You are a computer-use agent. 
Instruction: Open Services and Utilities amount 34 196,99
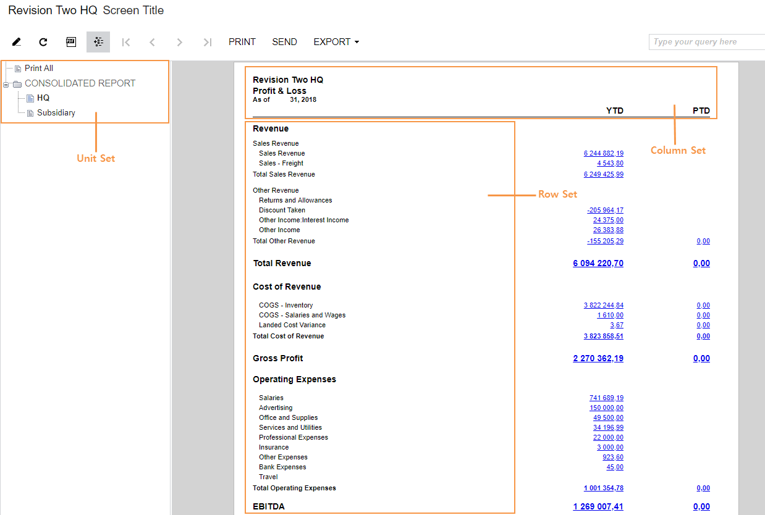609,427
